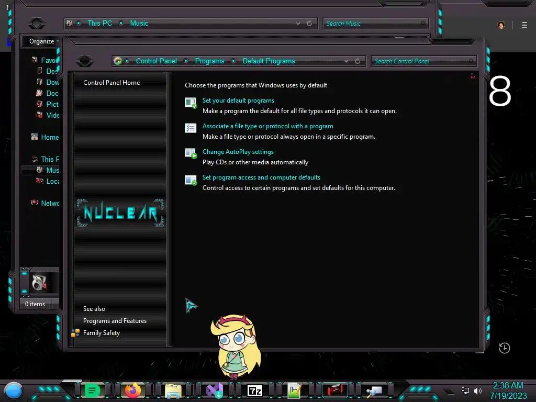Open the Control Panel taskbar item
Screen dimensions: 536x402
(375, 390)
